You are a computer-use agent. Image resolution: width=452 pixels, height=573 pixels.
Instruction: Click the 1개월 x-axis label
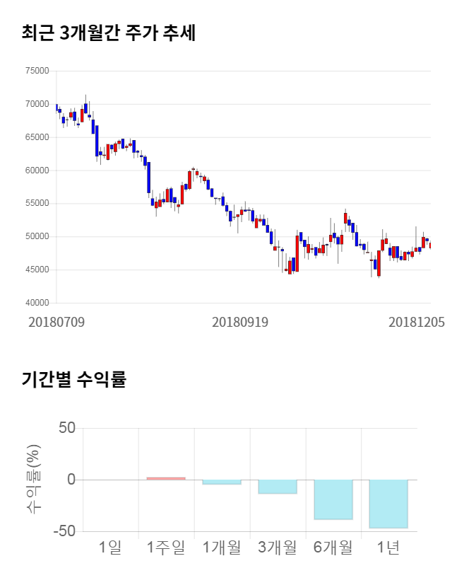point(222,547)
